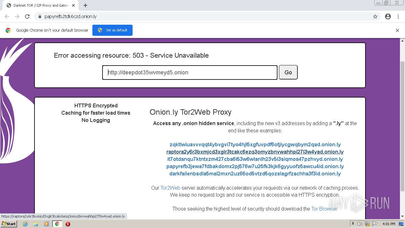Go back with the browser back arrow
Image resolution: width=405 pixels, height=228 pixels.
pos(7,16)
